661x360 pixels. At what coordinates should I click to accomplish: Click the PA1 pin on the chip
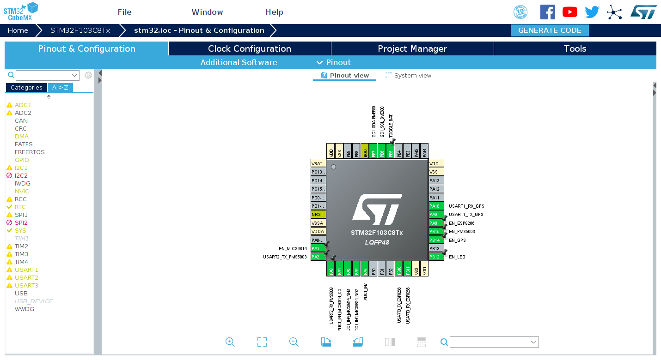pos(318,249)
